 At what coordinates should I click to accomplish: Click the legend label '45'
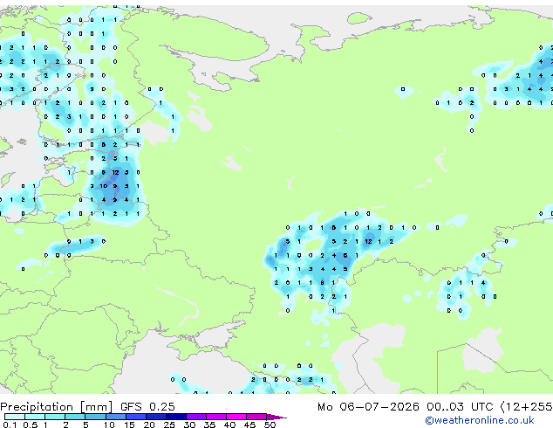(x=249, y=425)
